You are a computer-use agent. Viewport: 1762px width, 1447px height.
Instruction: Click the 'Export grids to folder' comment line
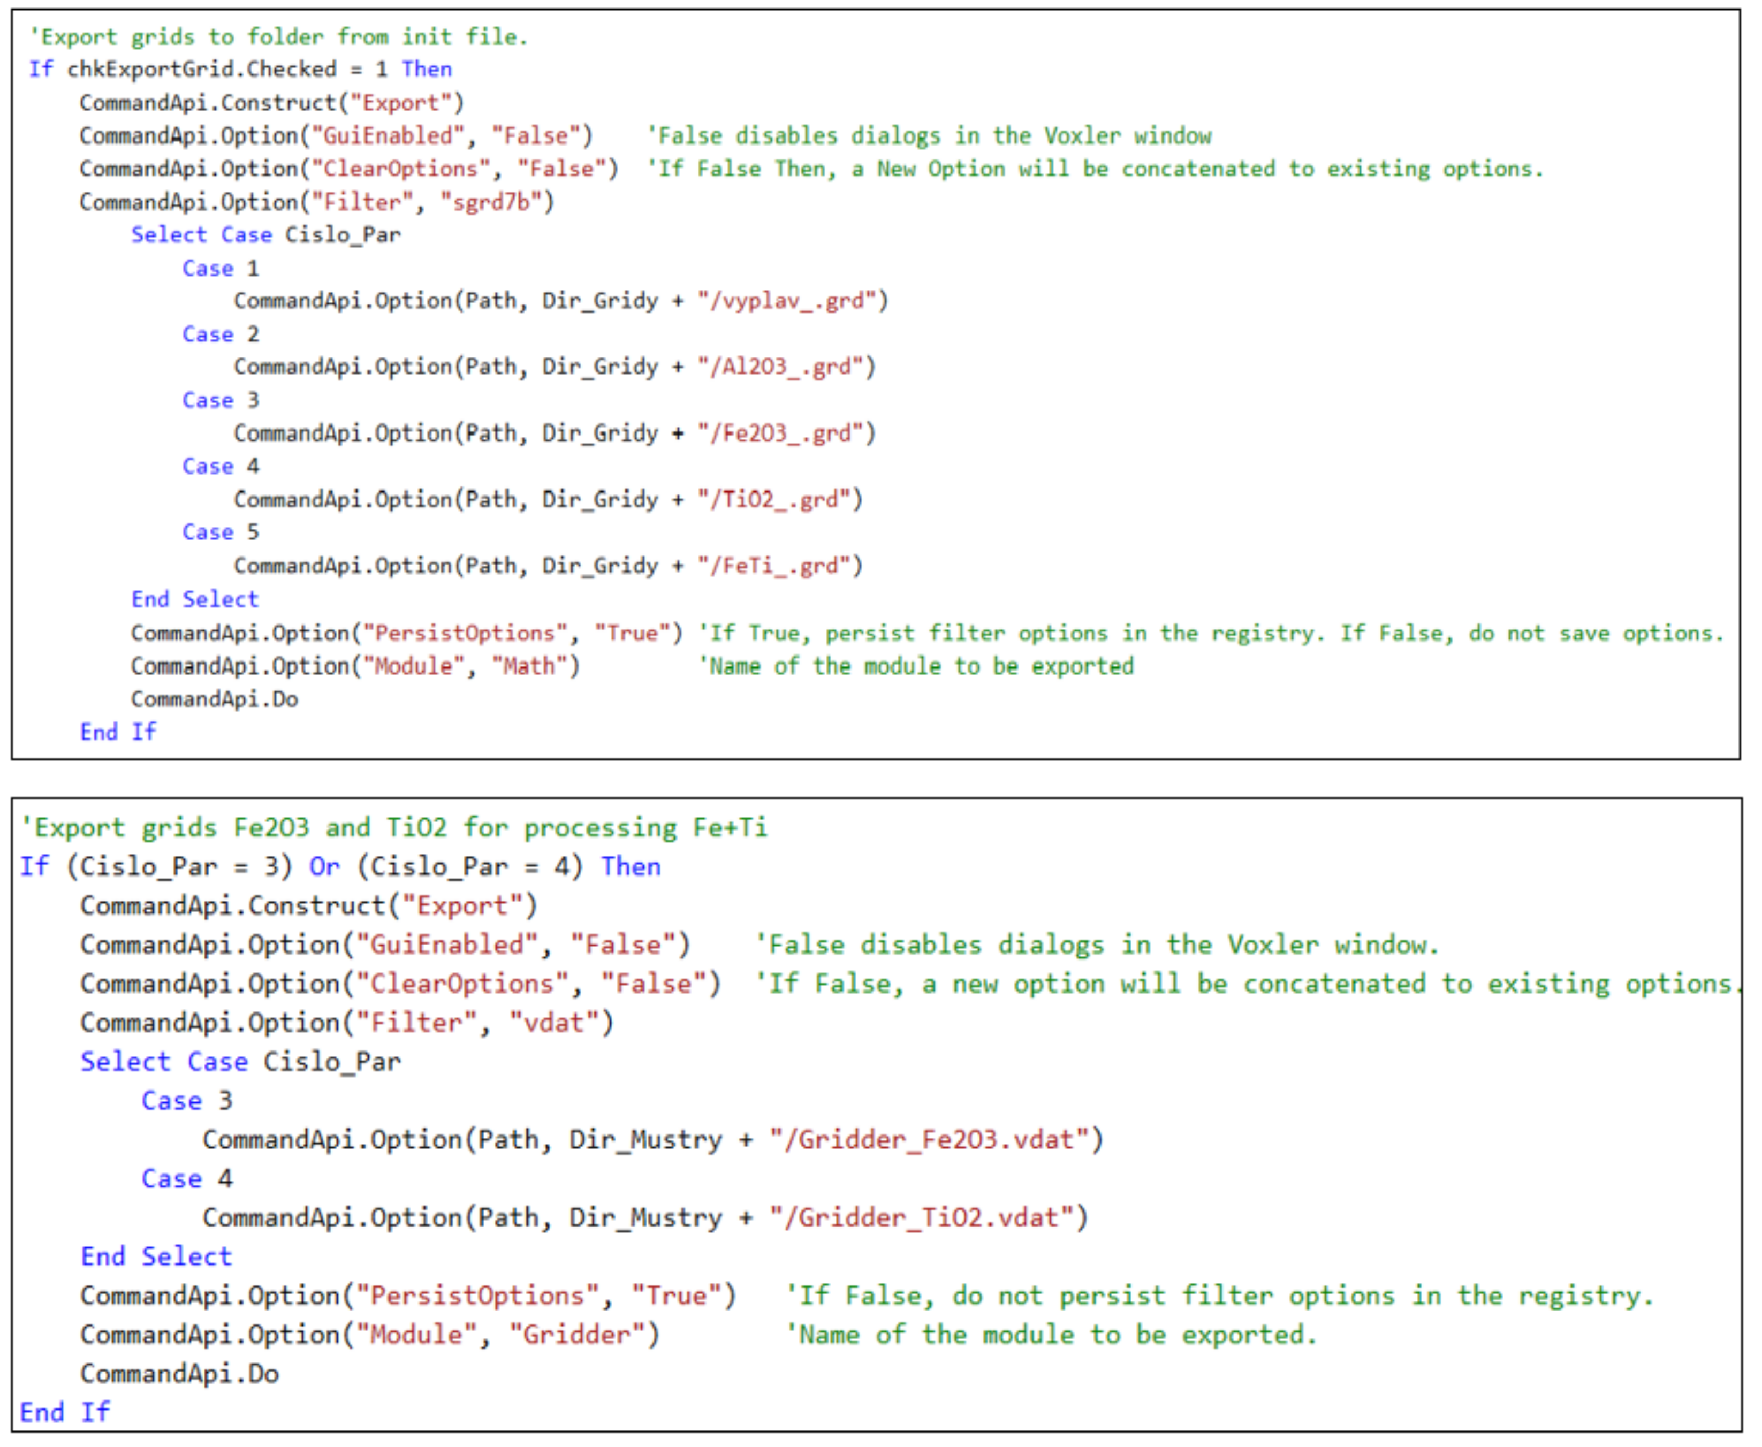(x=278, y=37)
